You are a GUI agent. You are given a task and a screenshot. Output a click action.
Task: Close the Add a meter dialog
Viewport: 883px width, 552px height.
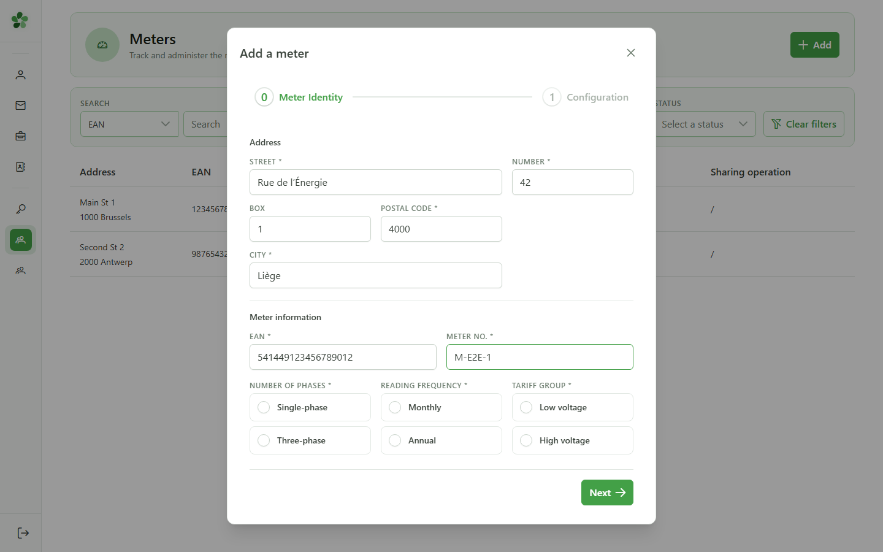[631, 53]
